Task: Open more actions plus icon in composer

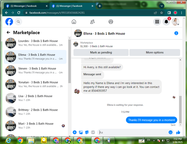Action: [74, 132]
